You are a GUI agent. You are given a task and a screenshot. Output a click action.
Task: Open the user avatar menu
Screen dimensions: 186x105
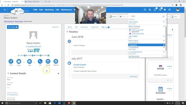pos(178,10)
